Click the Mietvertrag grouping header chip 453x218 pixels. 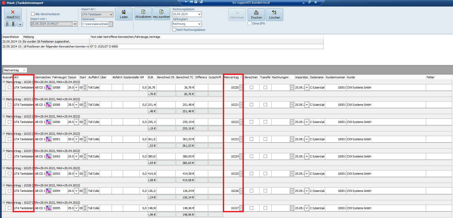pos(15,70)
